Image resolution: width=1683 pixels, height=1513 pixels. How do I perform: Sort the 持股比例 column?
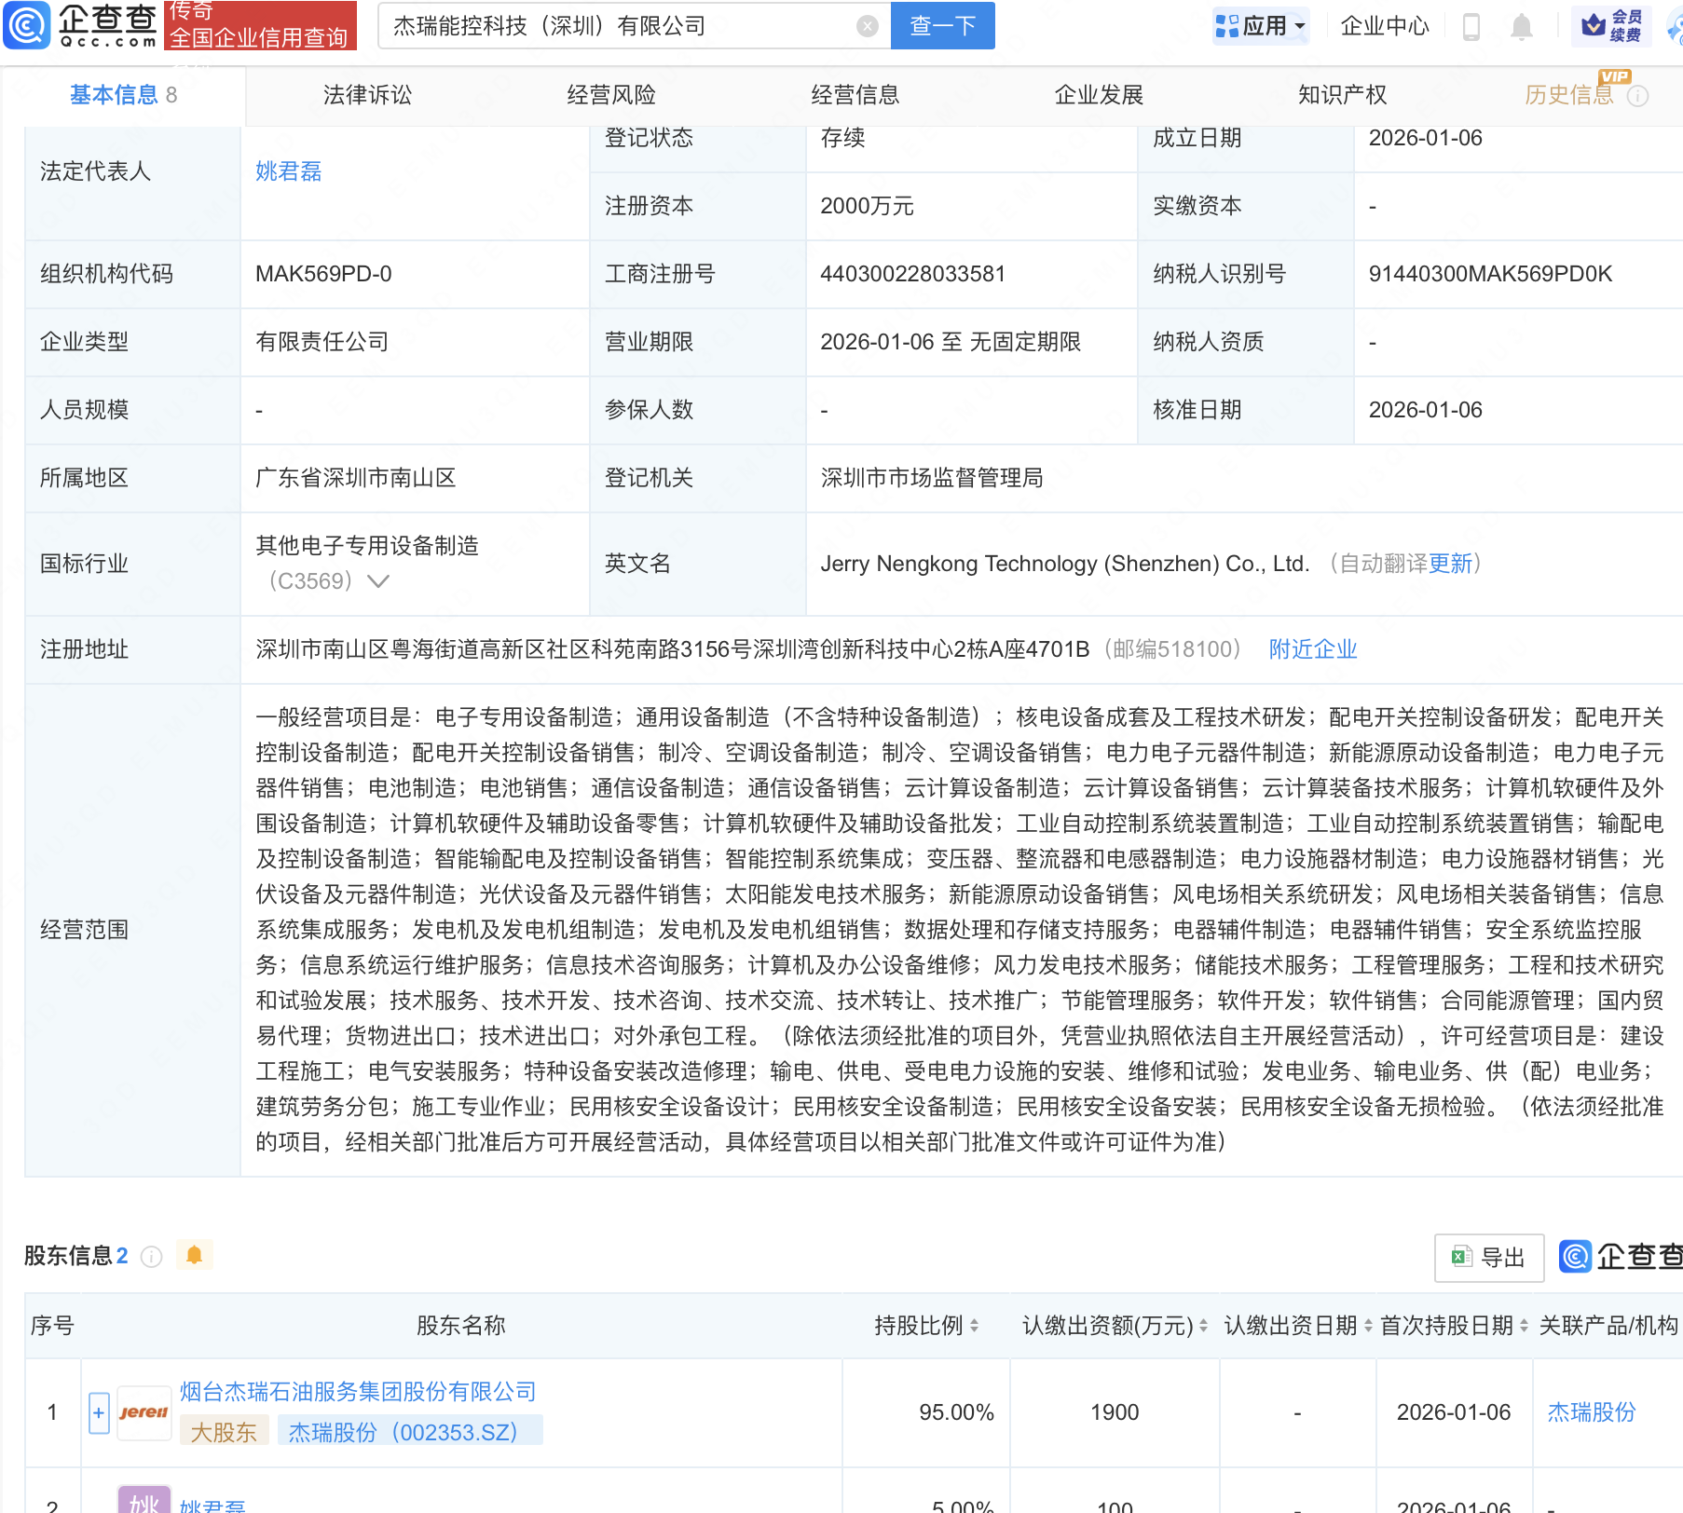[x=975, y=1324]
